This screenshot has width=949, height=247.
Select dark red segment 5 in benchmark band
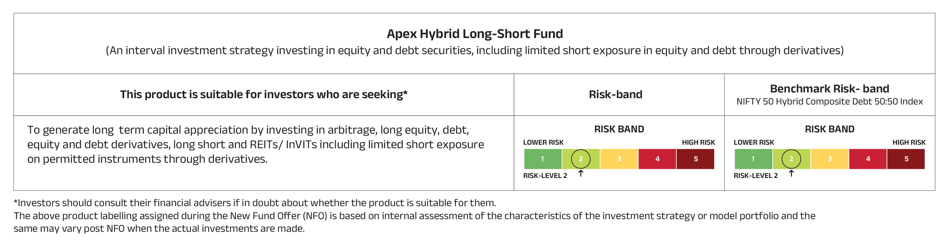(906, 159)
